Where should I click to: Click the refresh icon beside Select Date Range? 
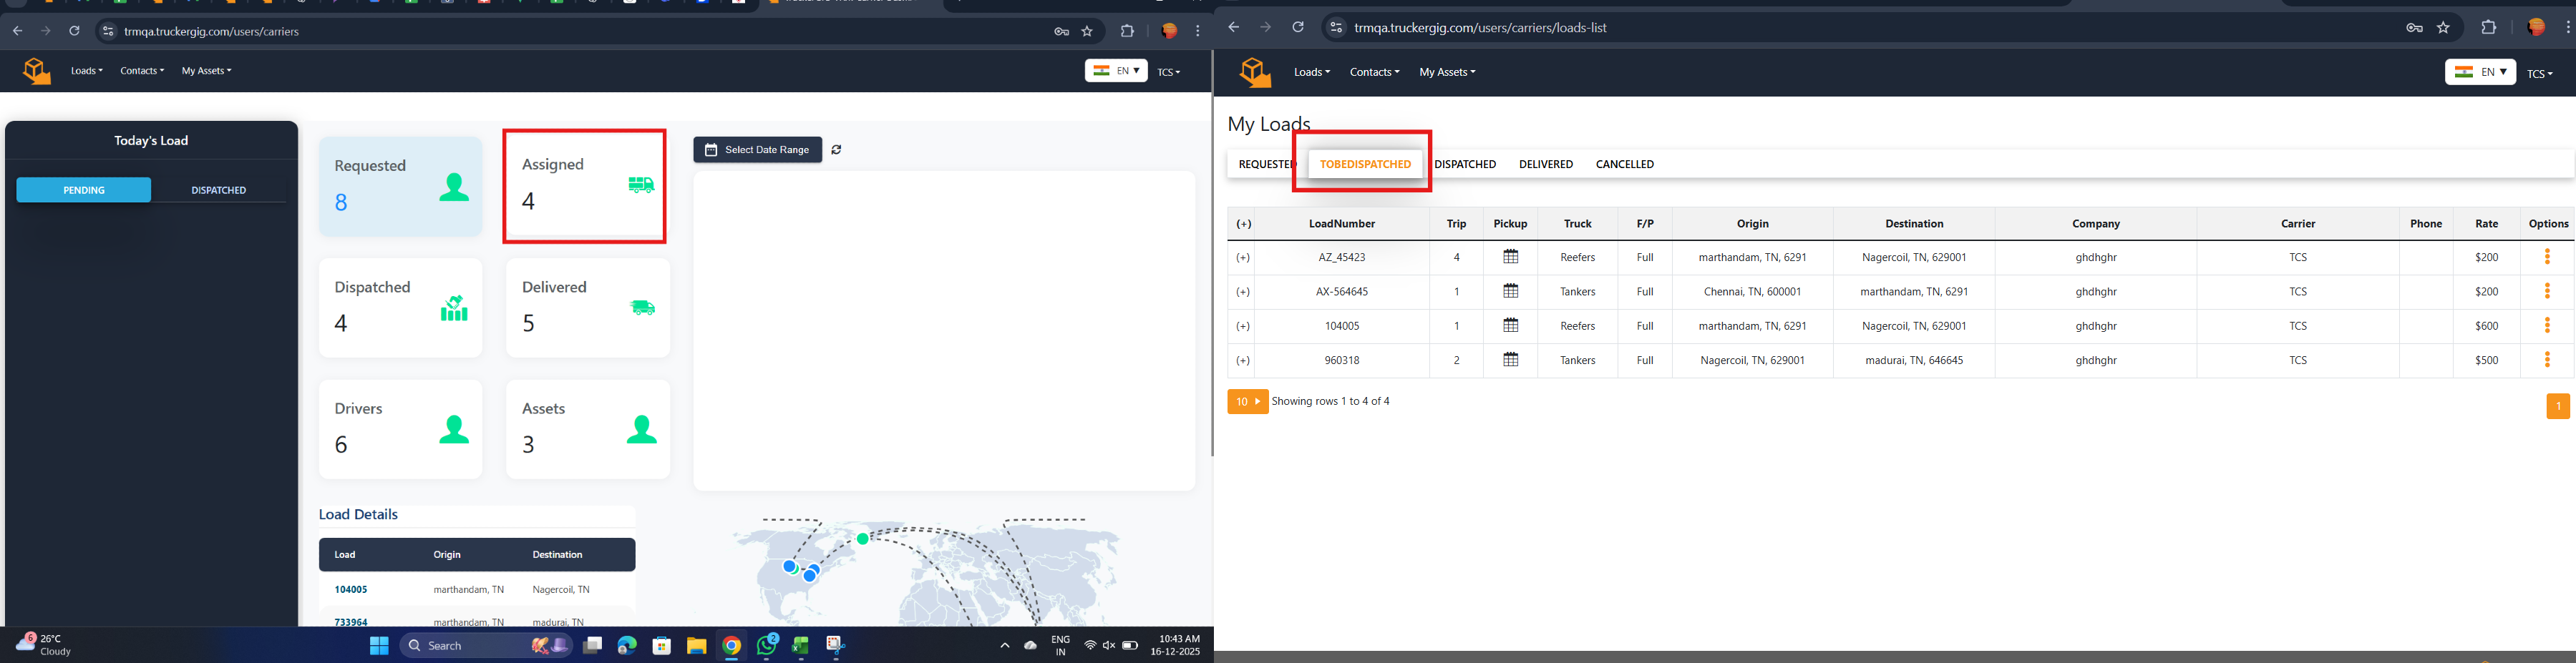point(836,149)
